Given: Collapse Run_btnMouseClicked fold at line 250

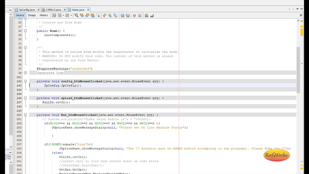Looking at the screenshot, I should (25, 115).
